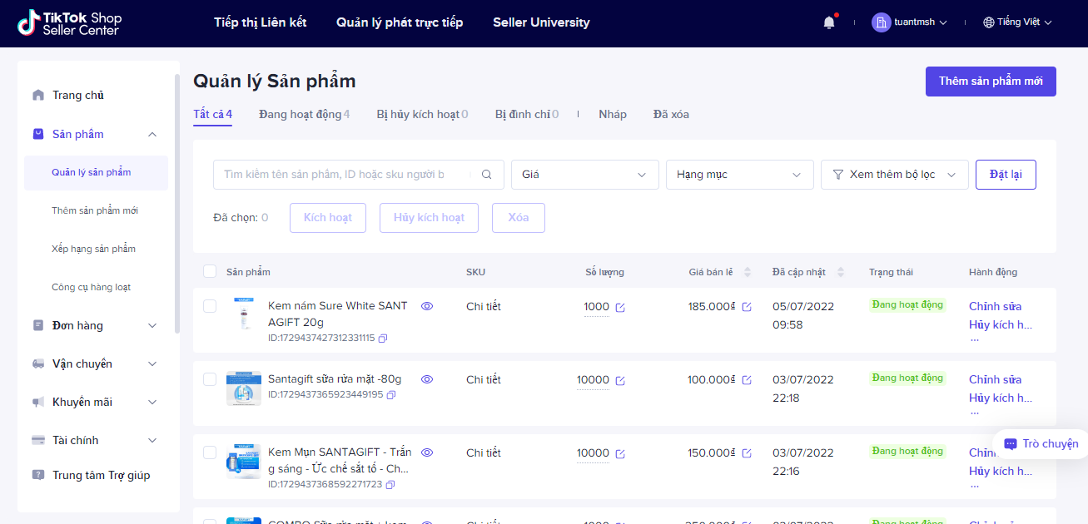Open the notification bell
This screenshot has height=524, width=1088.
(x=828, y=22)
